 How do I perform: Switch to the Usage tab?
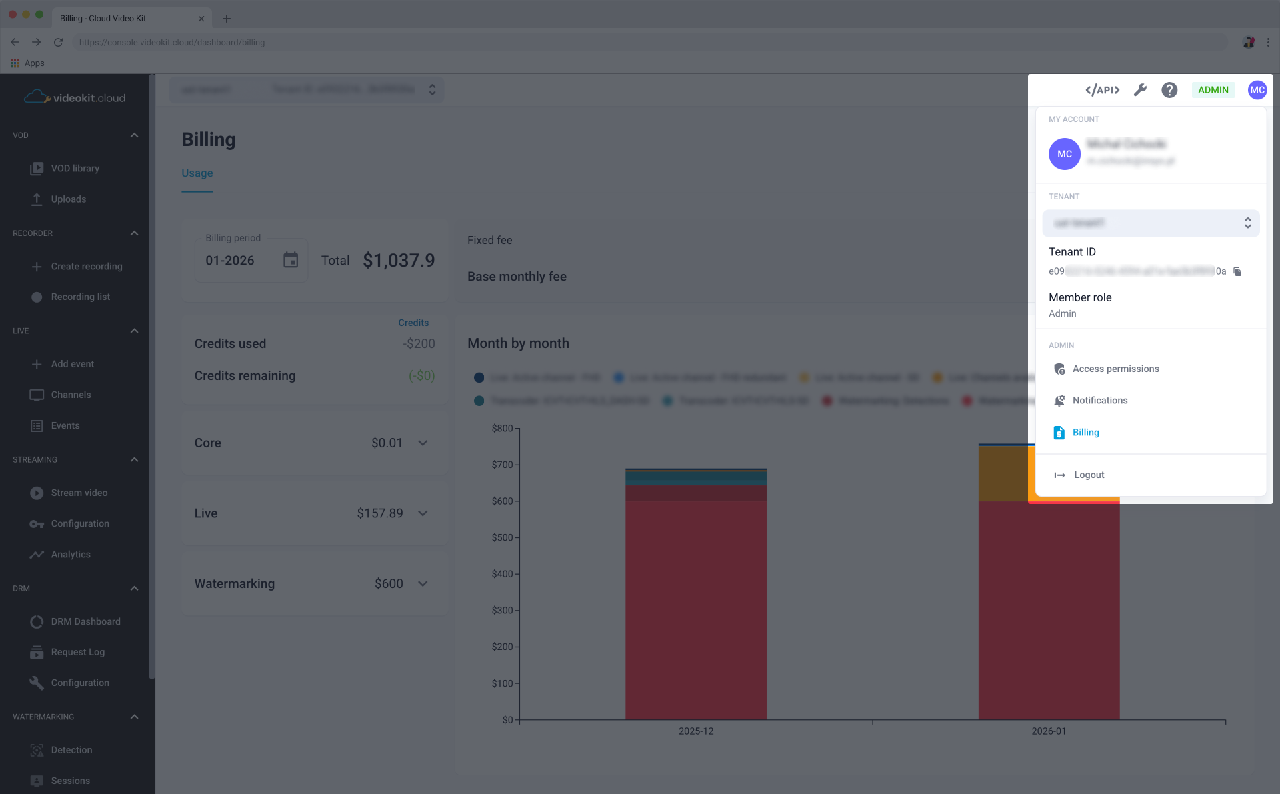click(x=197, y=173)
